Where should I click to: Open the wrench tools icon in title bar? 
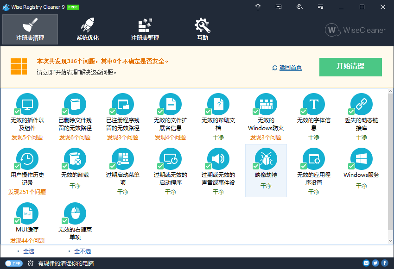coord(299,7)
